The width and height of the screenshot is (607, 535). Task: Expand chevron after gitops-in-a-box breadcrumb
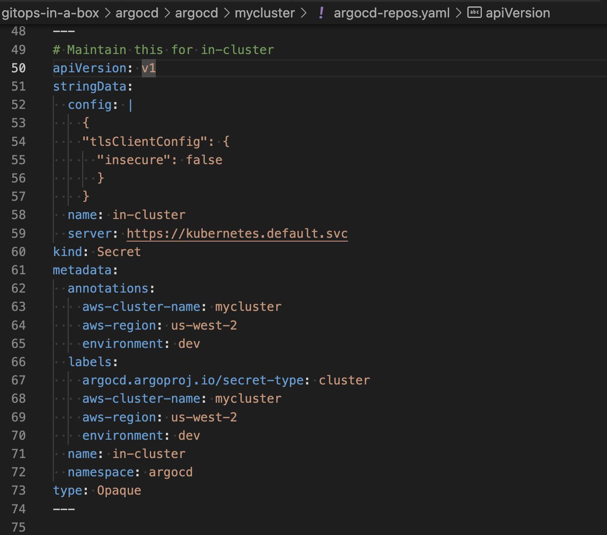coord(107,13)
